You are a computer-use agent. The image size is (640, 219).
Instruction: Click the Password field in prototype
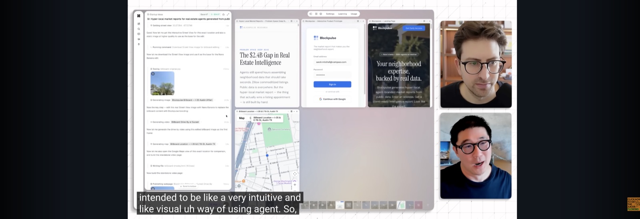[332, 75]
